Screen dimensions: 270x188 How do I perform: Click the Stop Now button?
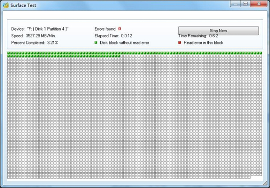(218, 31)
